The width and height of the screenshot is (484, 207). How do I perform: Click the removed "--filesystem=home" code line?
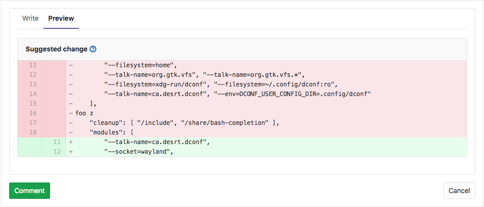141,65
